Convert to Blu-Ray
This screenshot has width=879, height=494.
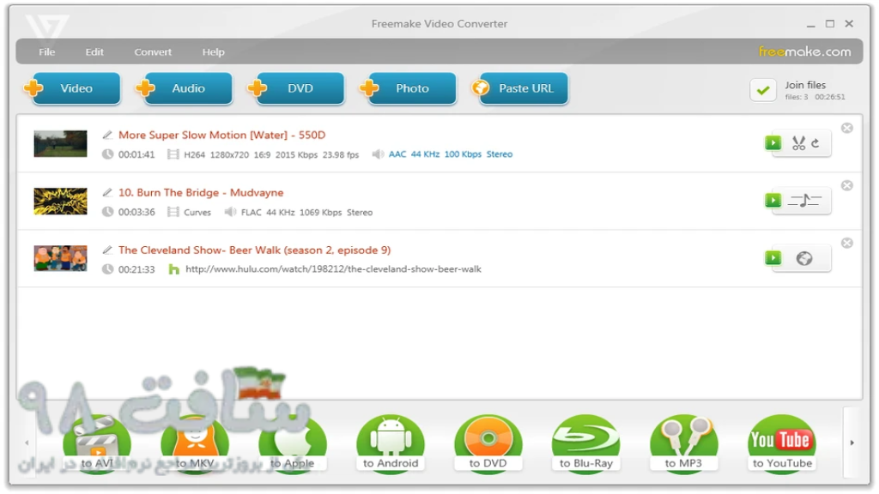pos(585,444)
